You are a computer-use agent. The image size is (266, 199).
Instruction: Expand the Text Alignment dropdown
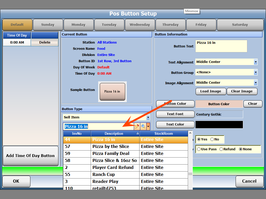click(x=256, y=62)
